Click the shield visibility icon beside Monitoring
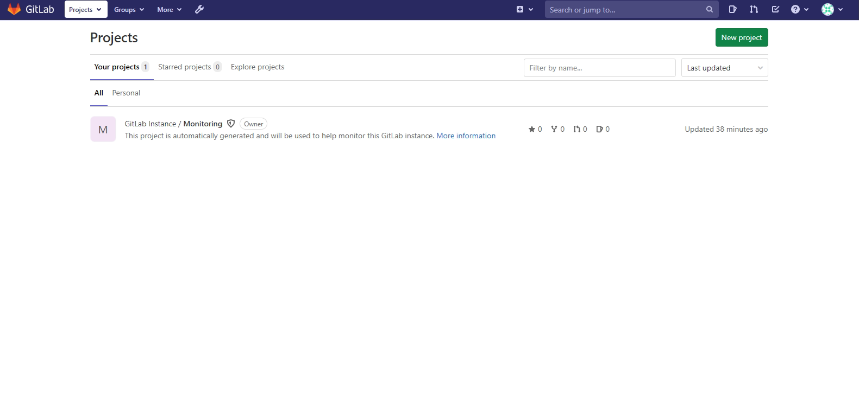This screenshot has width=859, height=405. click(x=231, y=124)
